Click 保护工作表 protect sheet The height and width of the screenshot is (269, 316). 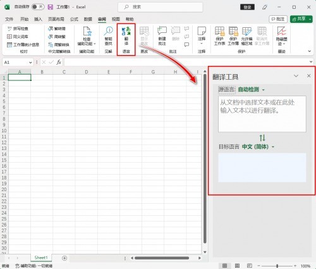point(219,36)
